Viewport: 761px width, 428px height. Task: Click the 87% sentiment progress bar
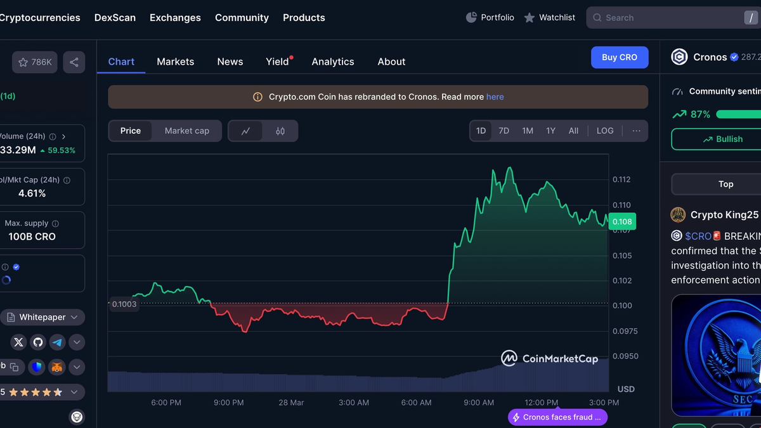tap(738, 114)
